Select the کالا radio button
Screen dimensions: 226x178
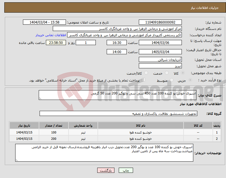pyautogui.click(x=183, y=73)
